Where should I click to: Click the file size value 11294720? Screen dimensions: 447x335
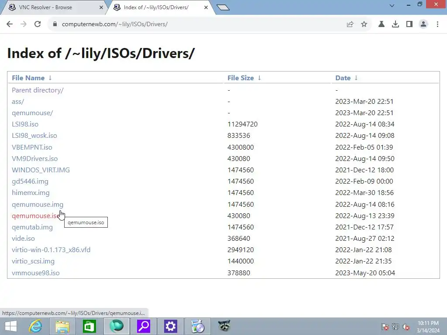[242, 124]
